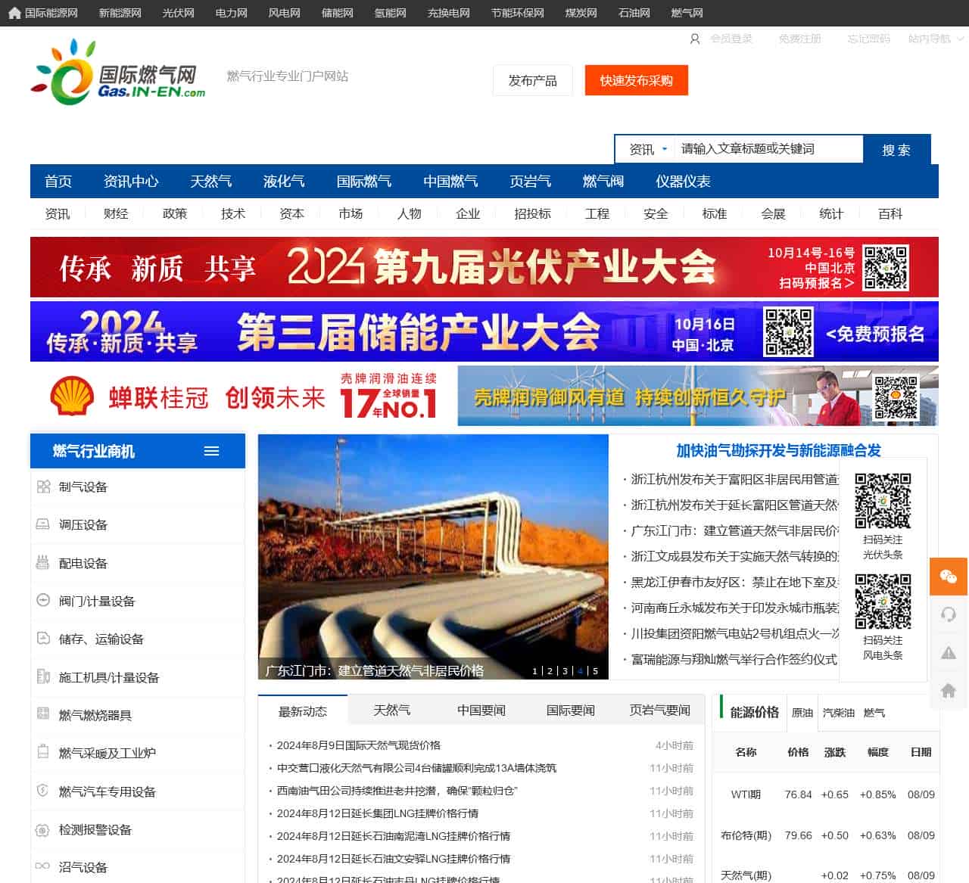Focus the article keyword search field

(768, 149)
